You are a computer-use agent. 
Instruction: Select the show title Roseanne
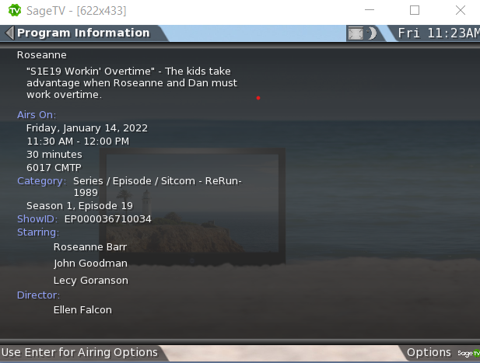[42, 55]
